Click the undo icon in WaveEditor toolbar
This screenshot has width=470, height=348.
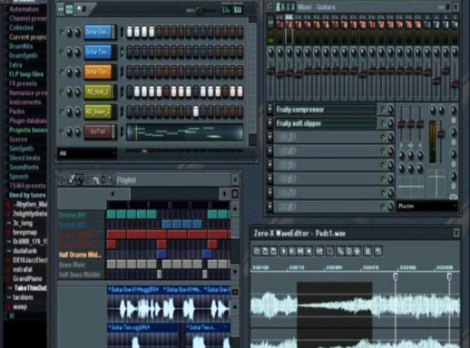(x=378, y=251)
